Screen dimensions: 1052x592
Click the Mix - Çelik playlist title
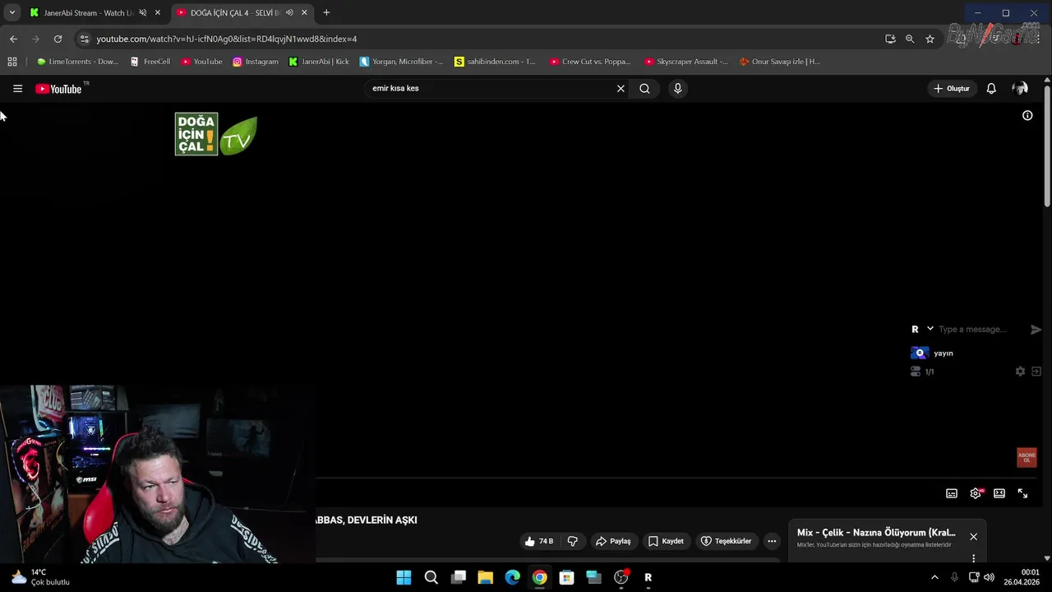point(876,533)
